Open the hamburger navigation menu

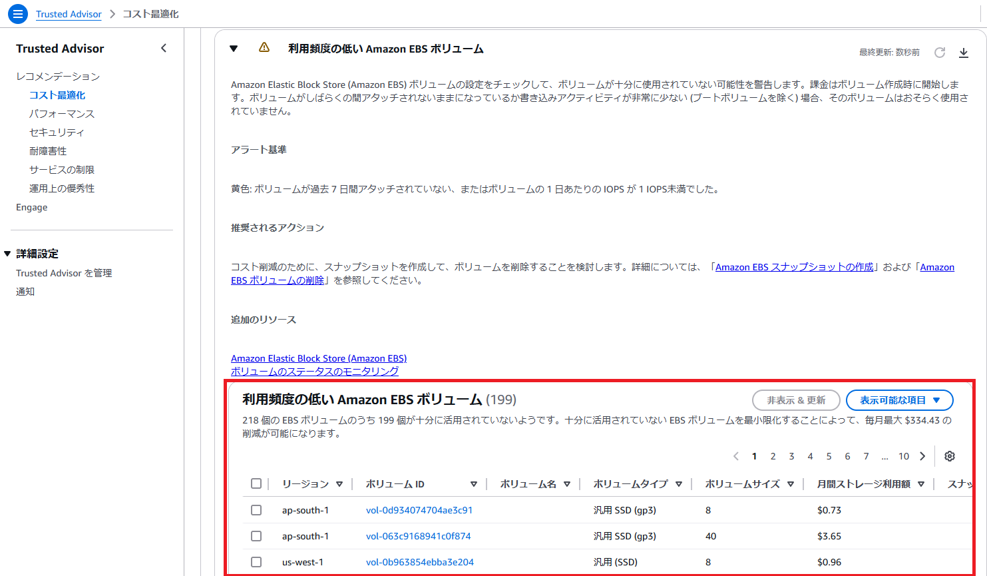pos(18,13)
